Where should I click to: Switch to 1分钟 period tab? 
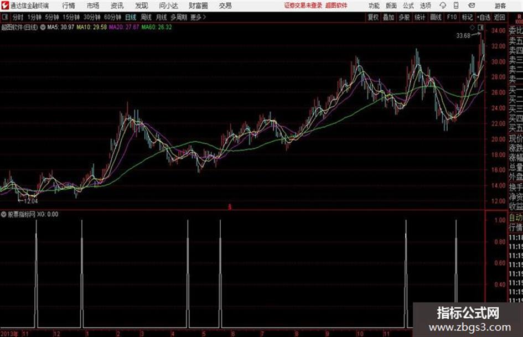tap(34, 17)
